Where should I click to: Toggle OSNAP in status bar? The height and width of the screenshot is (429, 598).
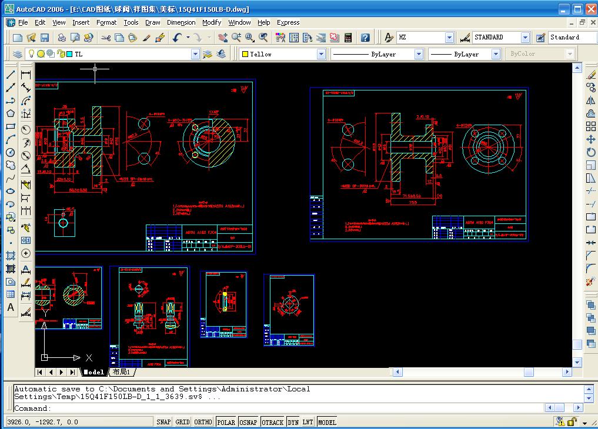248,422
